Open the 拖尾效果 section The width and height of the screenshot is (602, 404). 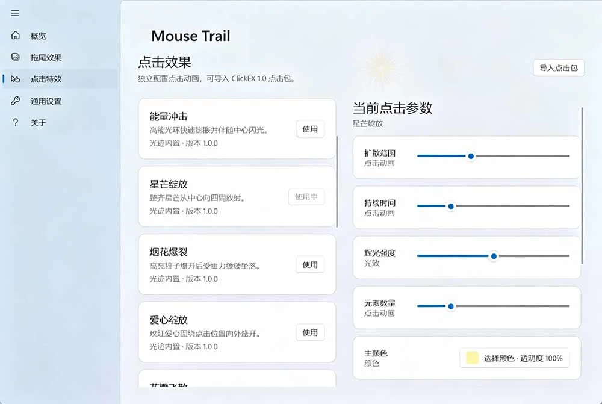click(60, 58)
